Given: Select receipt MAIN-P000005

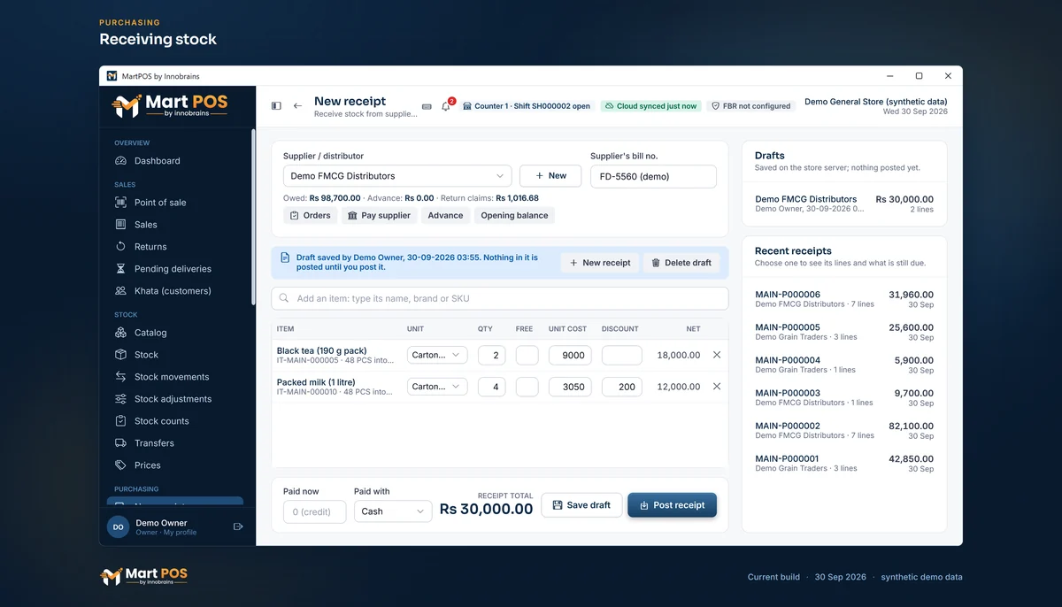Looking at the screenshot, I should coord(844,332).
